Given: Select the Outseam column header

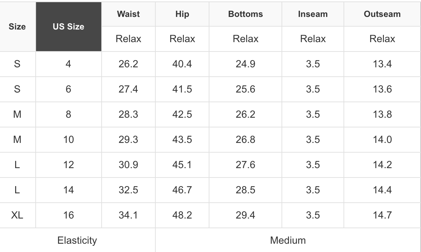Looking at the screenshot, I should (x=382, y=14).
